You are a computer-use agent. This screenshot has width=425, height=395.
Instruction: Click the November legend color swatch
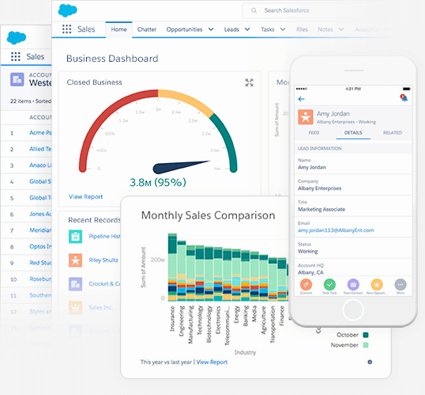pyautogui.click(x=366, y=345)
